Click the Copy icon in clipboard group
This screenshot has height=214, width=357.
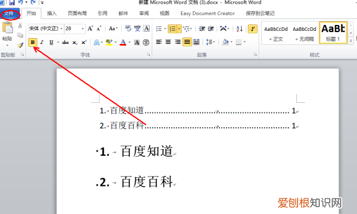click(x=20, y=35)
